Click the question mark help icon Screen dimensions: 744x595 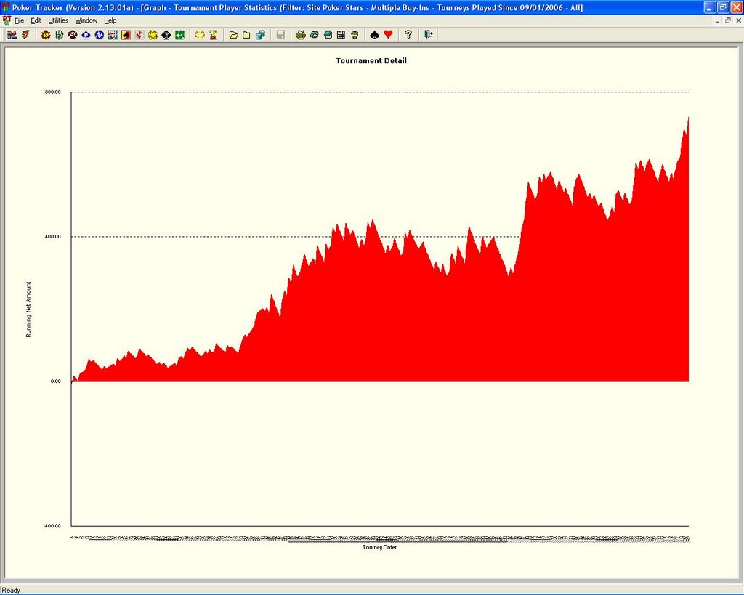408,35
